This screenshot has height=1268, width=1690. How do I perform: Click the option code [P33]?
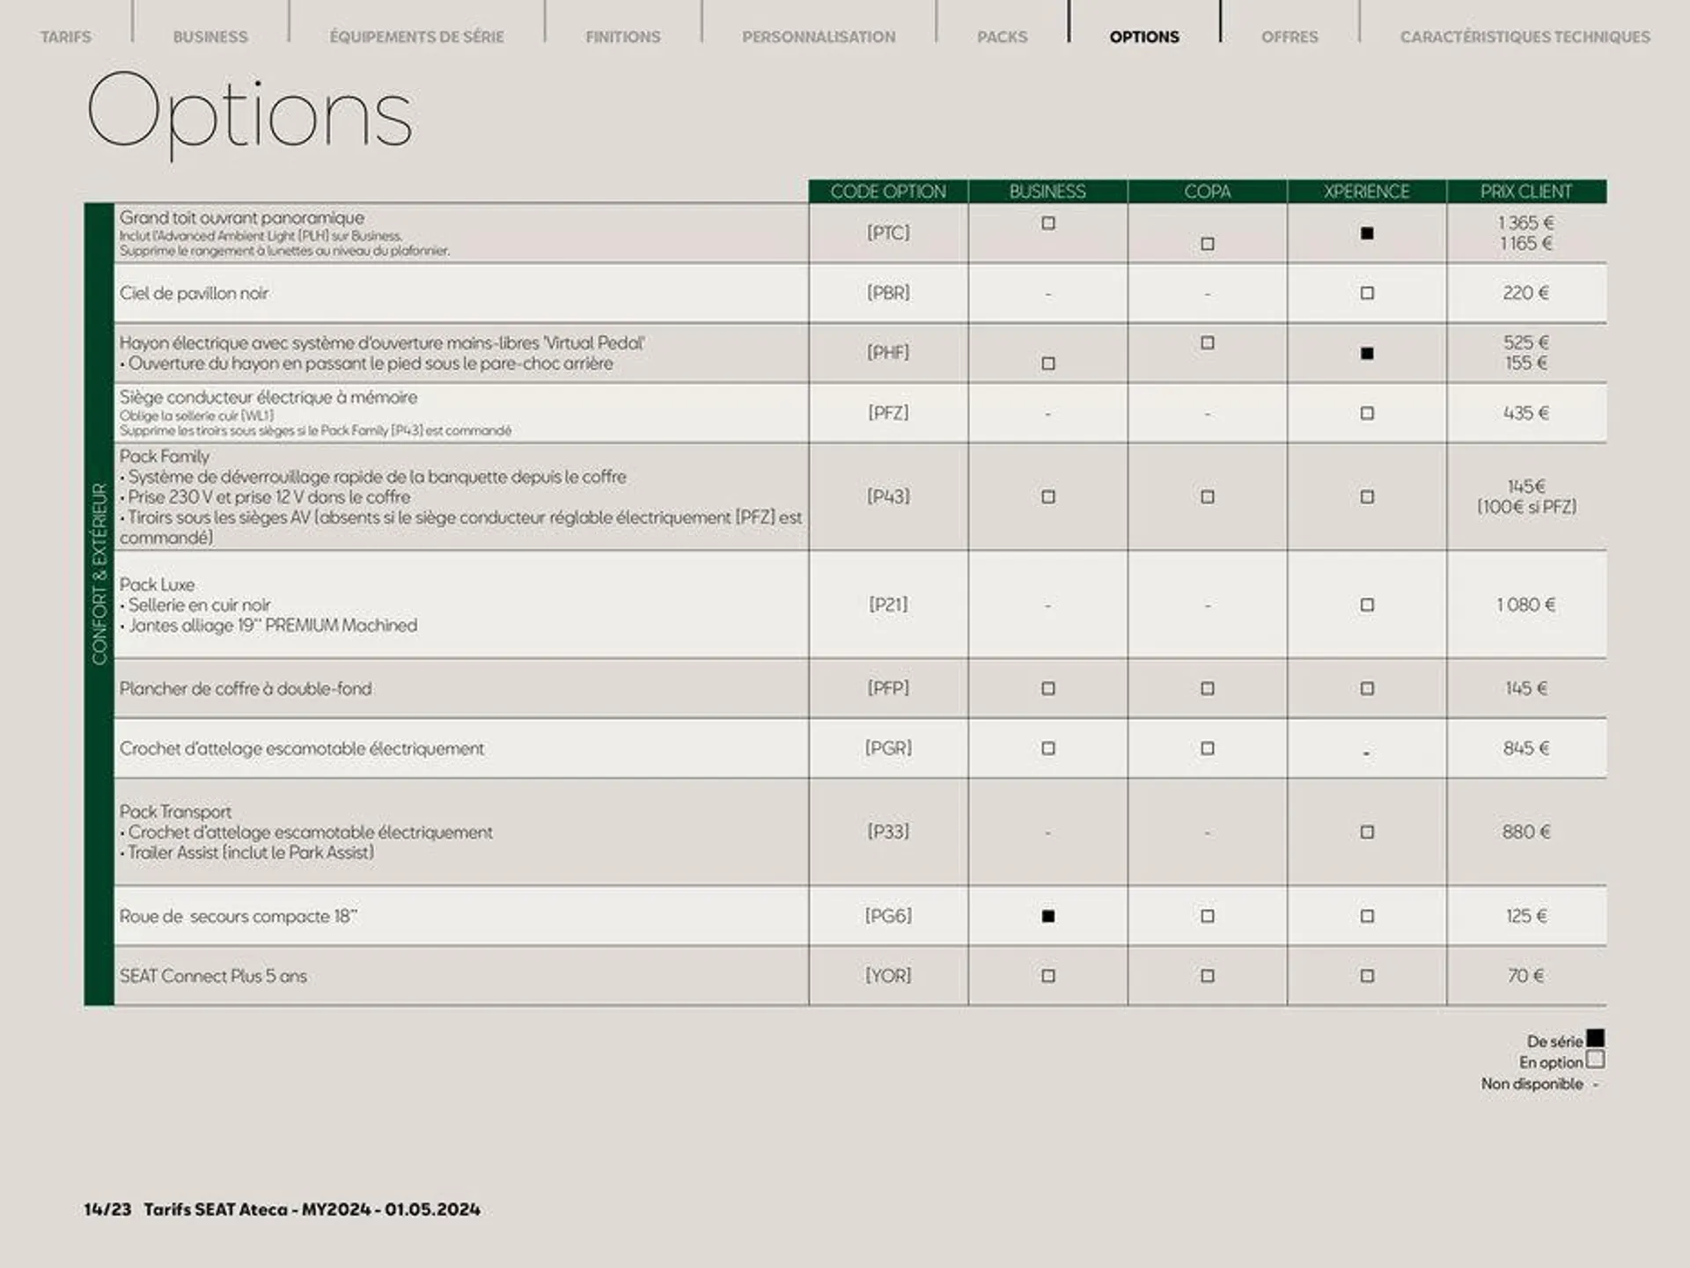coord(889,832)
